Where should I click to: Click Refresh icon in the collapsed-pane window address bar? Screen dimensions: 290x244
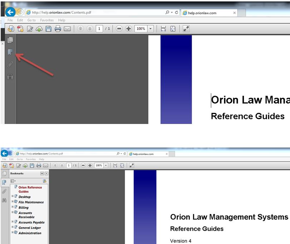click(x=177, y=13)
